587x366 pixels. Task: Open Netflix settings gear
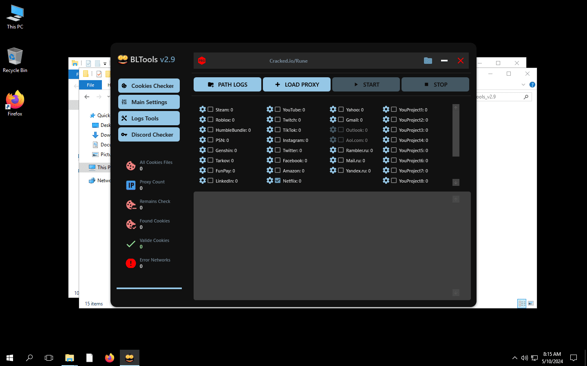(270, 181)
